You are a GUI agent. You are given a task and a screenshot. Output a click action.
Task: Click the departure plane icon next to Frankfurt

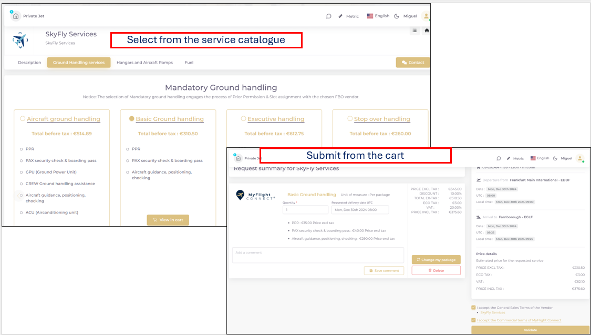(479, 180)
